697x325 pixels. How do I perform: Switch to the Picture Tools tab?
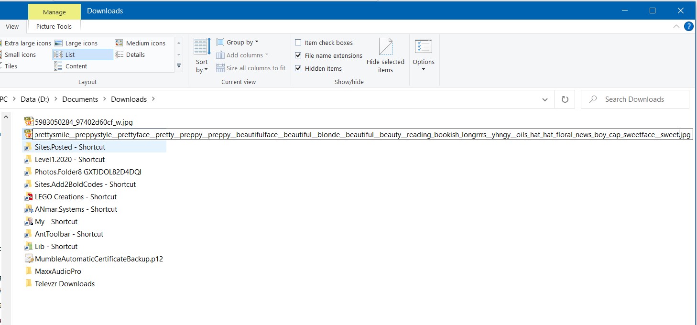point(54,27)
